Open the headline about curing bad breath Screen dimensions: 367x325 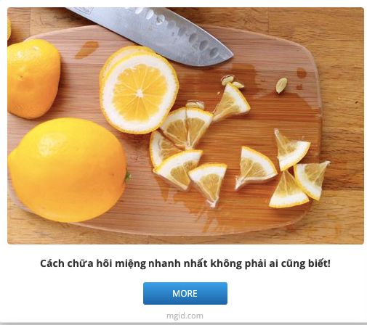click(x=185, y=263)
